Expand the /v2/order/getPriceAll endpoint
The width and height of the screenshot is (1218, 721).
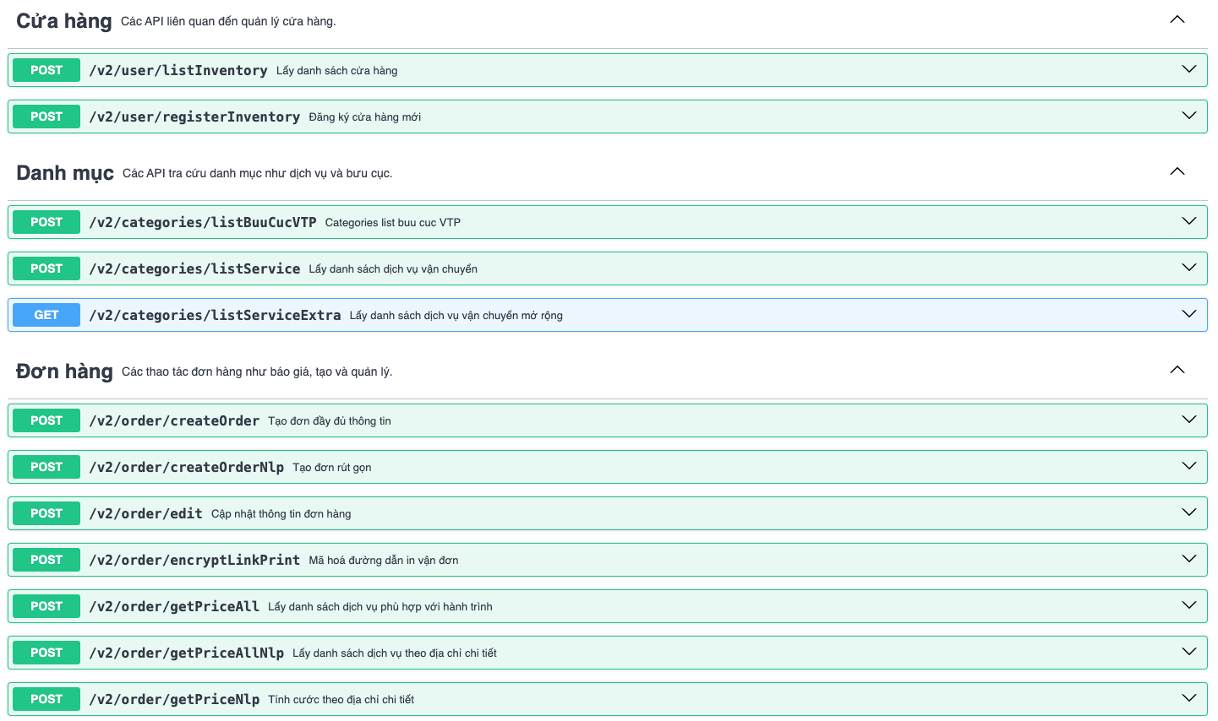pyautogui.click(x=1188, y=605)
